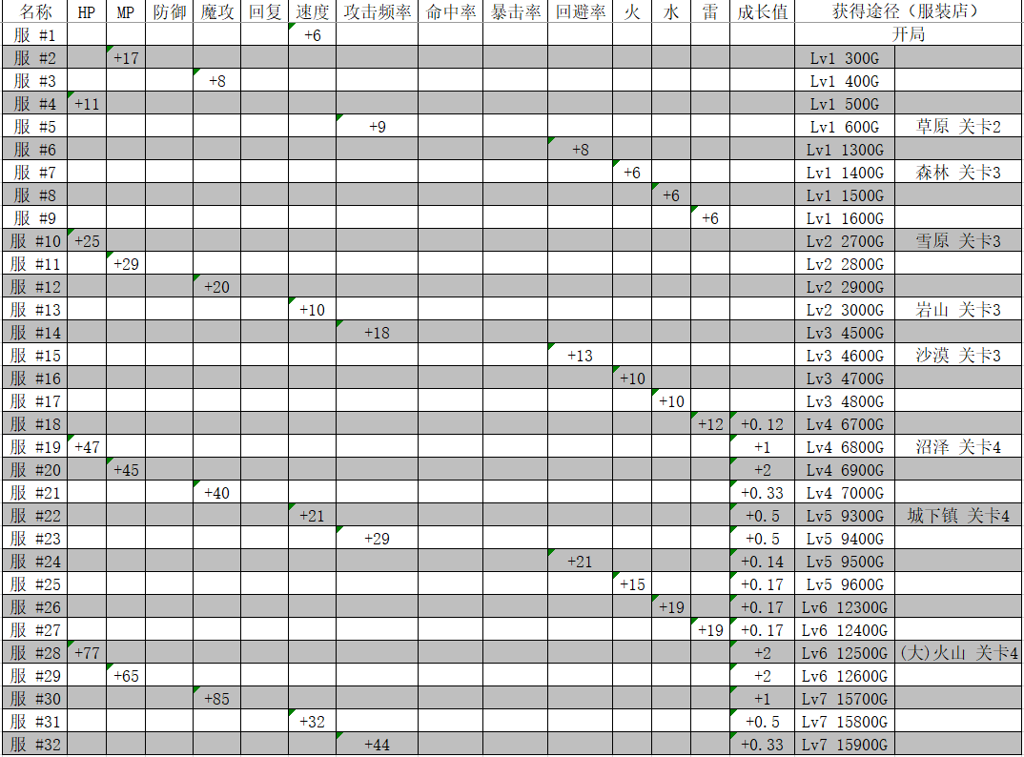The image size is (1024, 757).
Task: Select the 雷 header cell
Action: (x=710, y=11)
